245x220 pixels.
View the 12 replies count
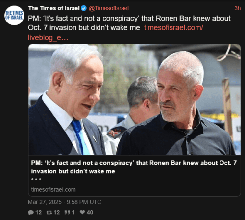click(39, 213)
